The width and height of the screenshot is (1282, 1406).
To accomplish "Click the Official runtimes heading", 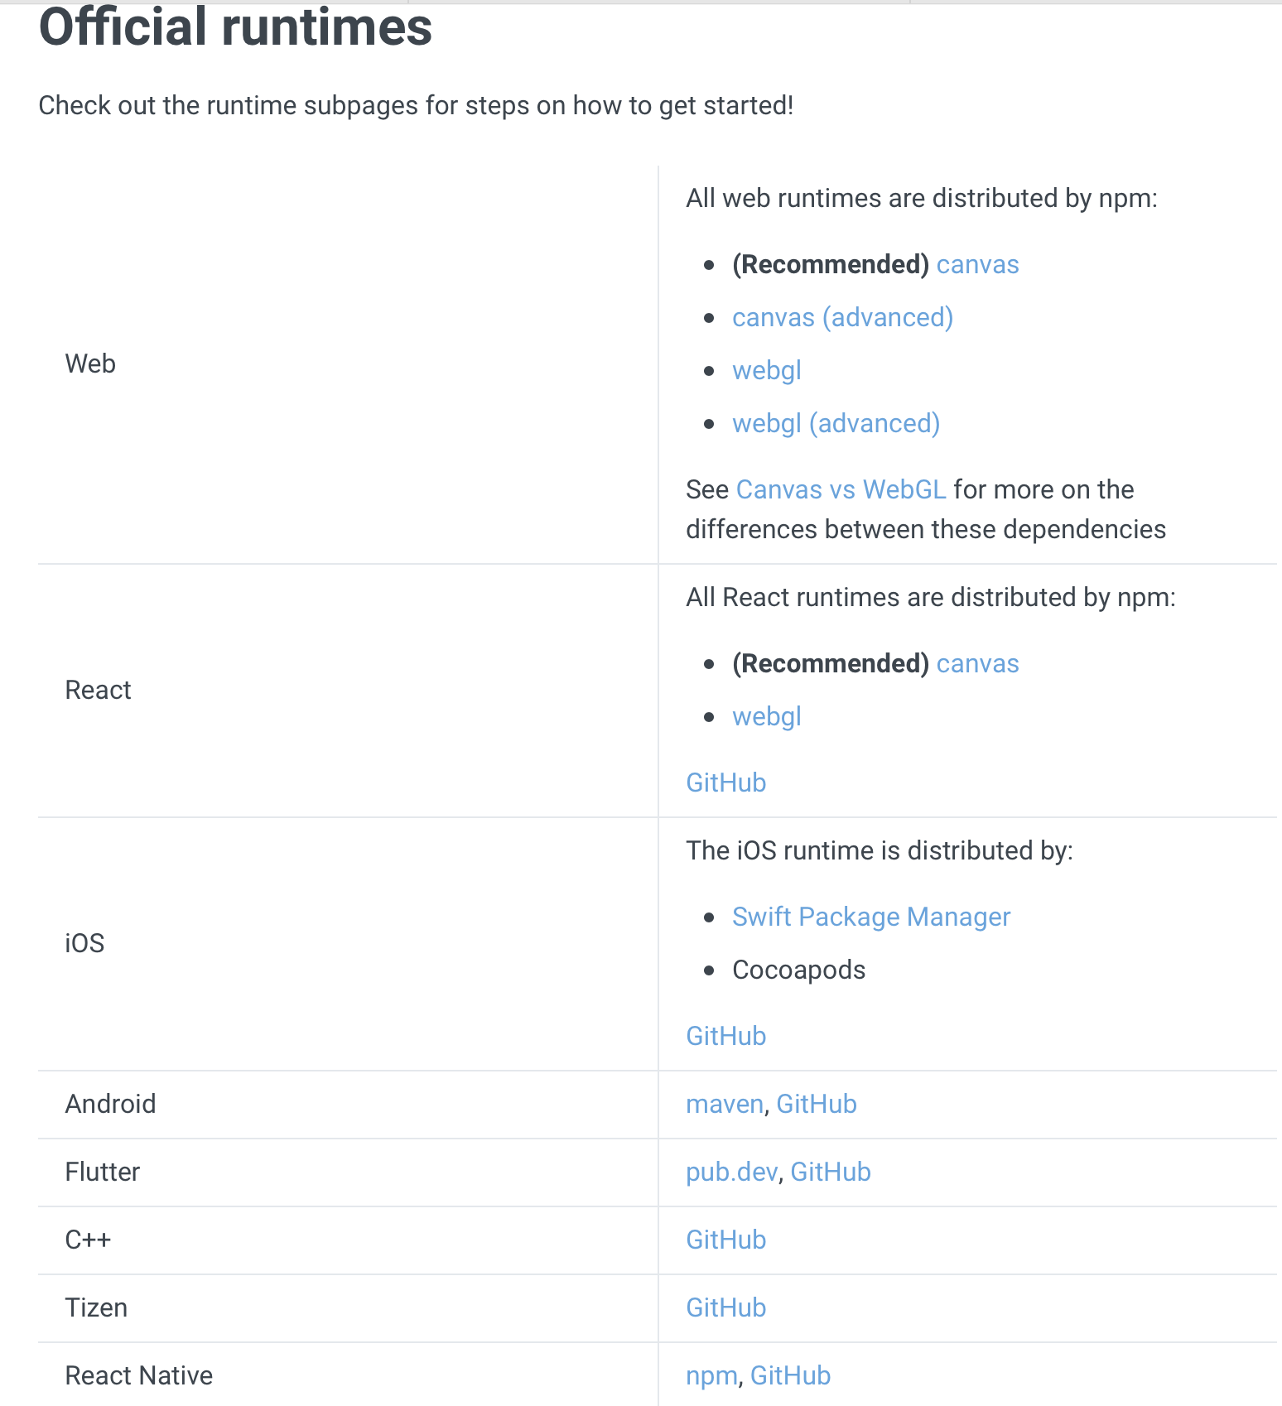I will [235, 26].
